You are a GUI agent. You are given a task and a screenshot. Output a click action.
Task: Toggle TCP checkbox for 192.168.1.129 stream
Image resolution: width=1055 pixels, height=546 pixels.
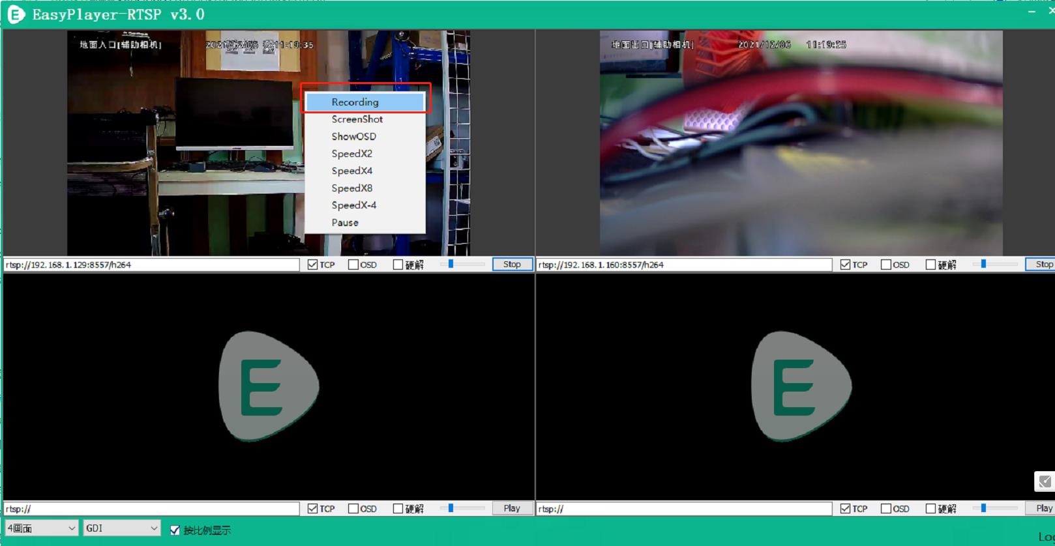pos(313,265)
